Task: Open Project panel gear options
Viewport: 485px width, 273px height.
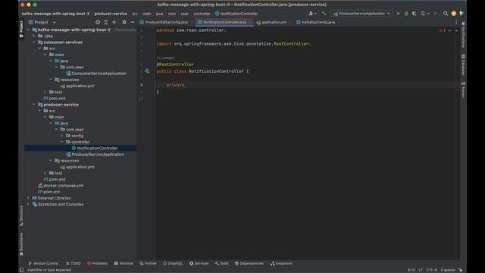Action: click(x=124, y=22)
